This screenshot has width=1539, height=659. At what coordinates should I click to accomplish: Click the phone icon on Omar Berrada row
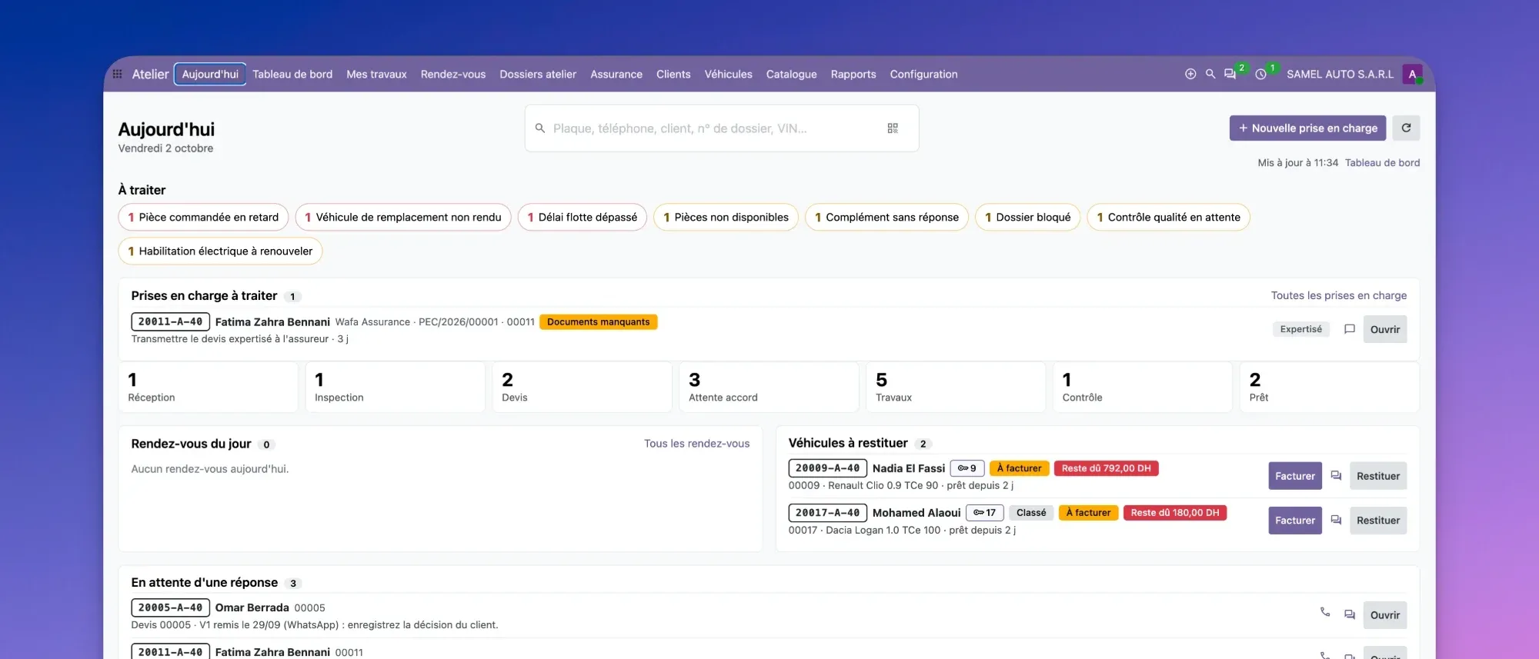1325,612
